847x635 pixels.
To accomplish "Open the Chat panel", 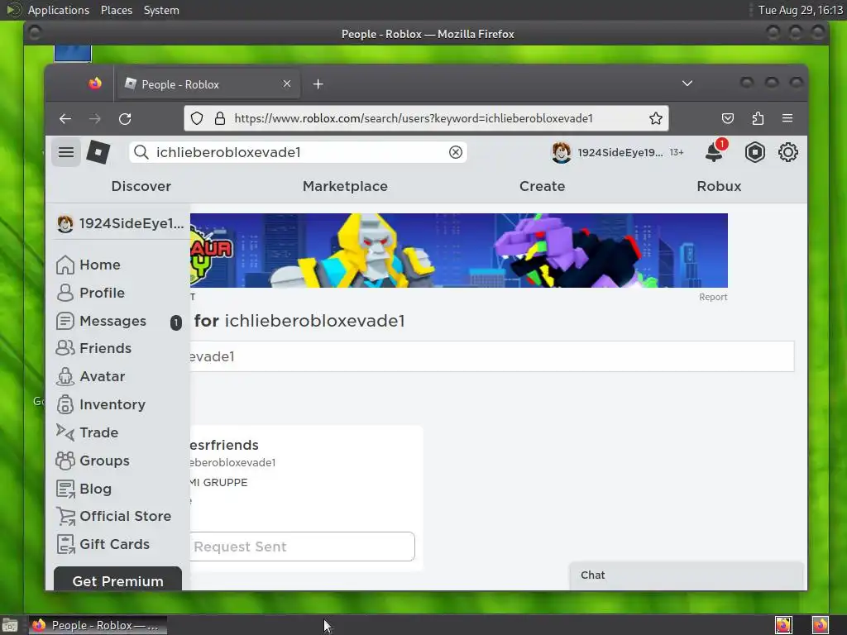I will click(686, 575).
